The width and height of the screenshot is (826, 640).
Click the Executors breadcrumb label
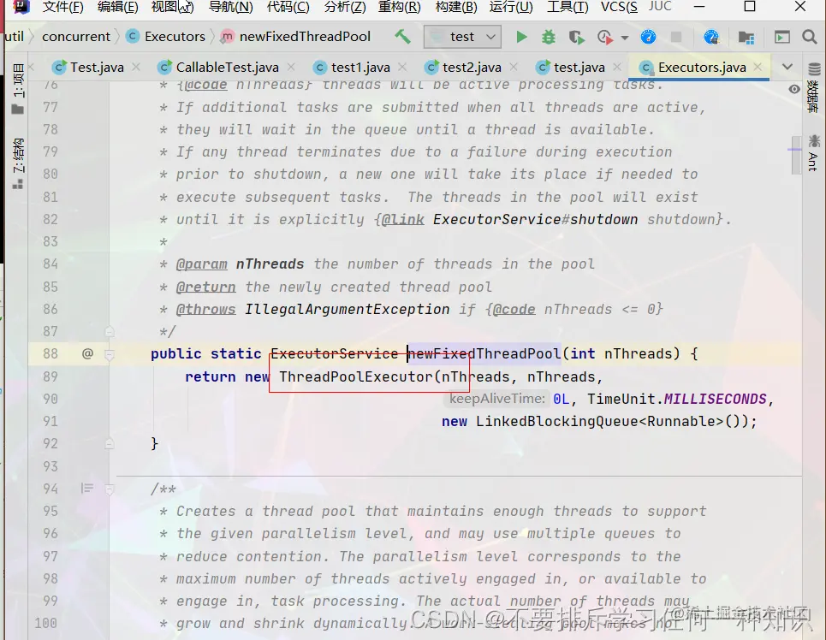175,36
